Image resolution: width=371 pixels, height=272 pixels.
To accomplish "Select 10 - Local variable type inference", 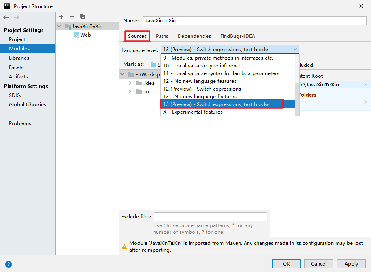I will click(228, 66).
